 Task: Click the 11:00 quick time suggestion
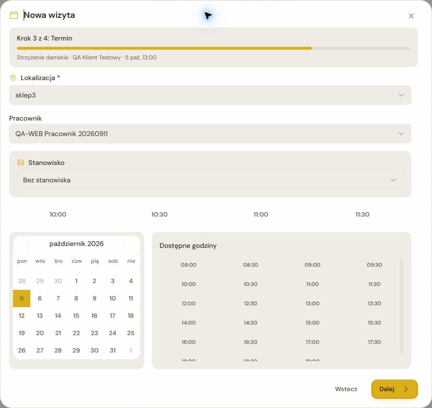(261, 214)
